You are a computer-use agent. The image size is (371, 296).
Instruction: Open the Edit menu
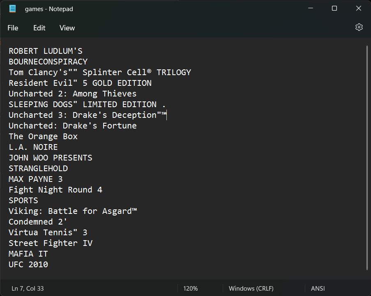(39, 28)
